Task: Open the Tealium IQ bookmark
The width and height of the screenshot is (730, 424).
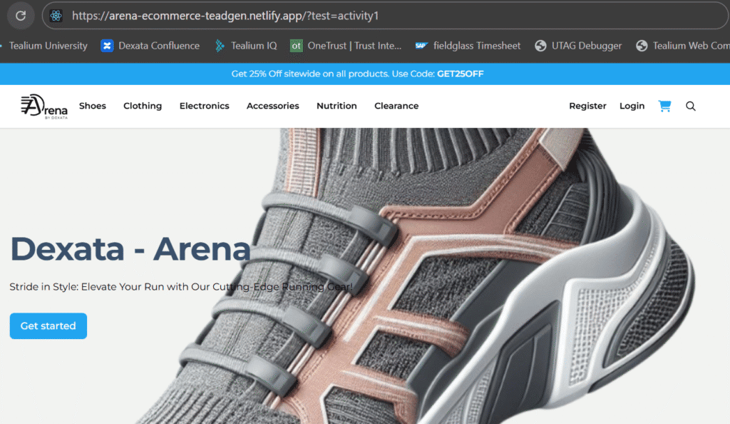Action: click(246, 46)
